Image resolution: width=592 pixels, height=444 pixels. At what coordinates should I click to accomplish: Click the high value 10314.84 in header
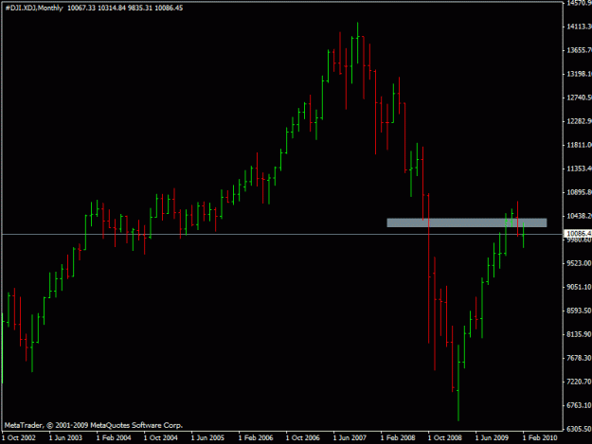(x=112, y=8)
